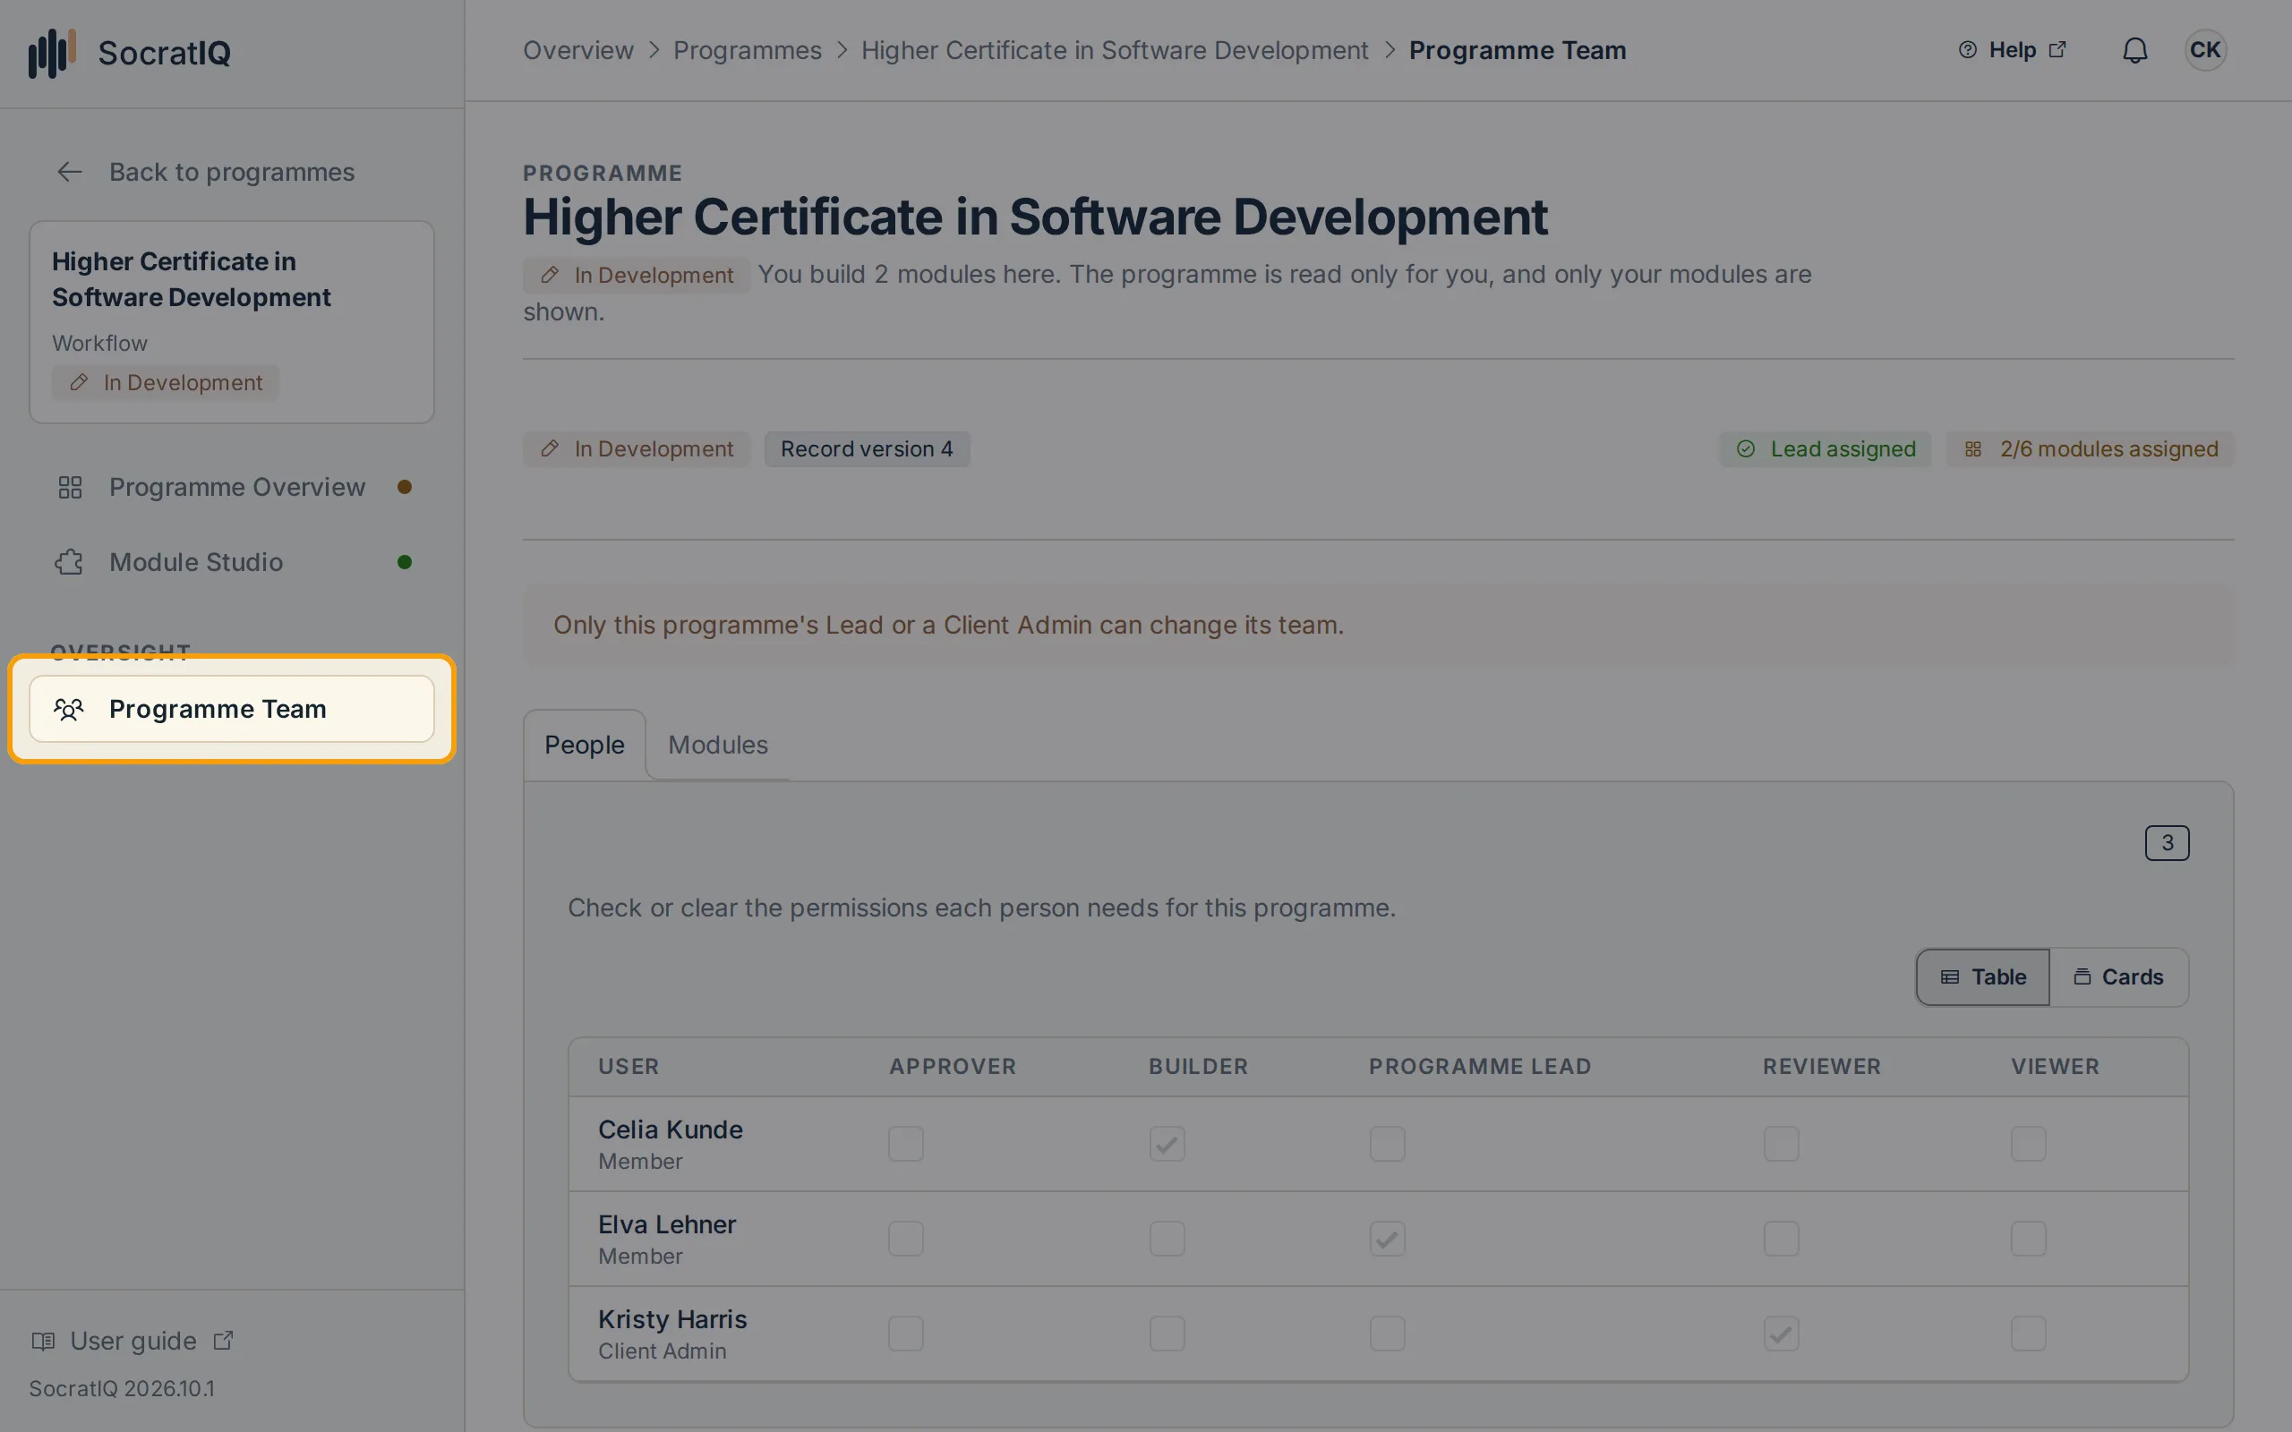2292x1432 pixels.
Task: Click the Record version 4 badge
Action: click(x=867, y=449)
